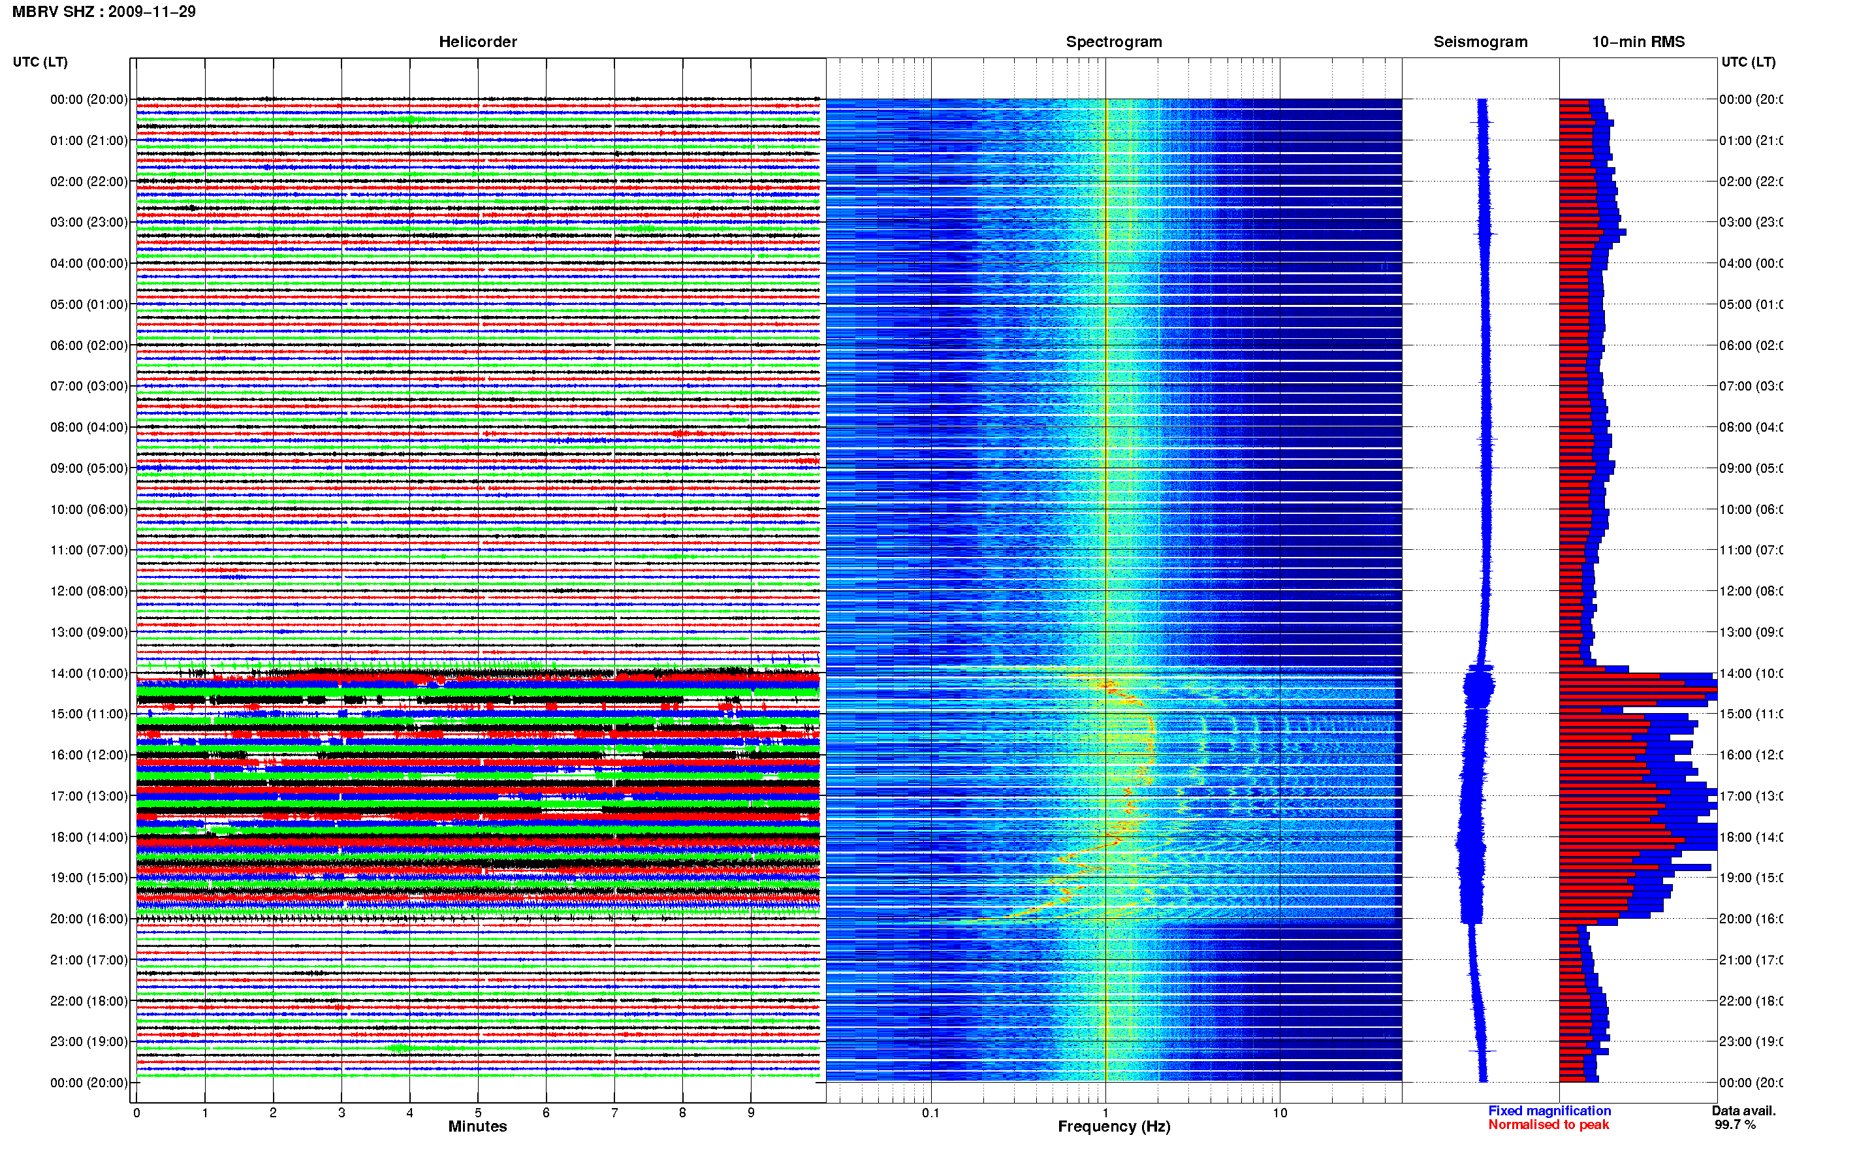
Task: Click the 'Seismogram' panel heading
Action: [1480, 42]
